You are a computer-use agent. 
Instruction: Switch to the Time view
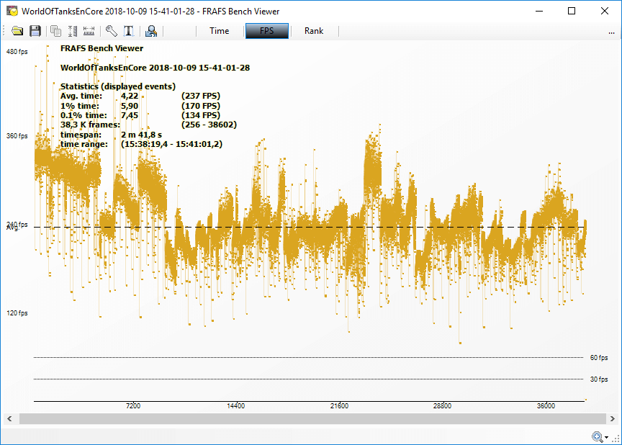pos(219,31)
